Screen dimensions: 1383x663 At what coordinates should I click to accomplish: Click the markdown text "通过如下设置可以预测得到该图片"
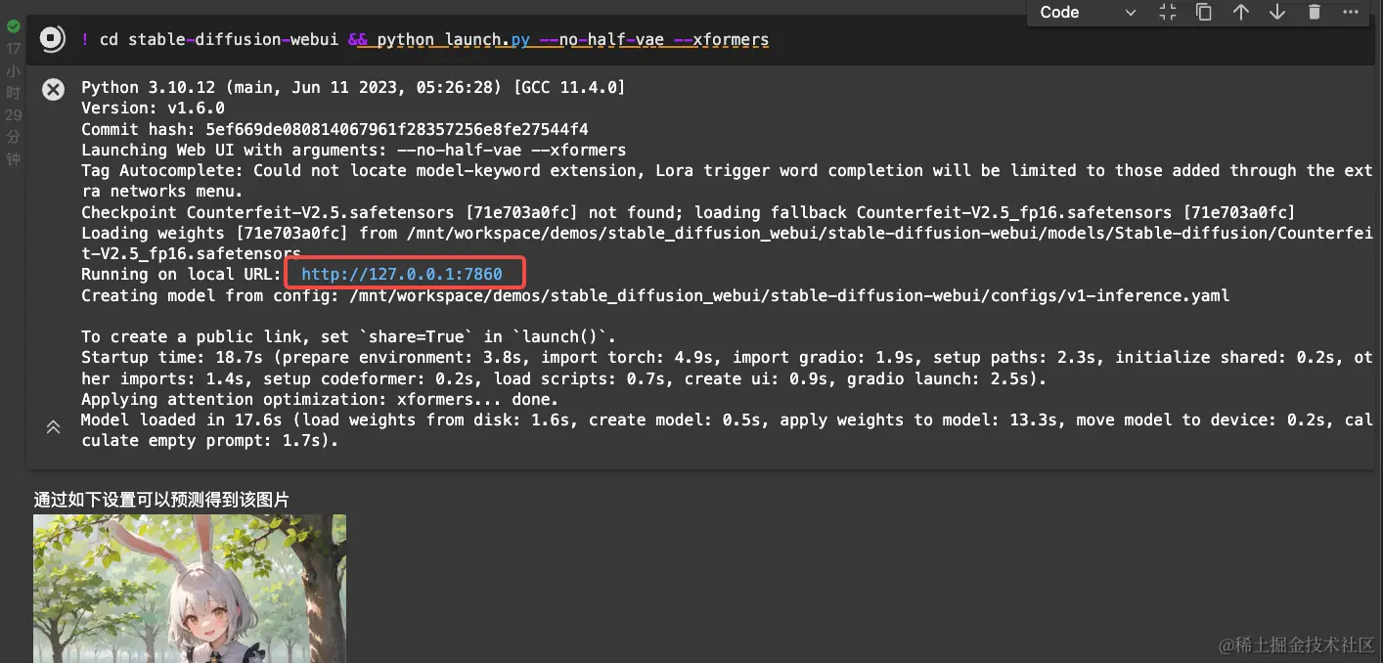[x=161, y=500]
